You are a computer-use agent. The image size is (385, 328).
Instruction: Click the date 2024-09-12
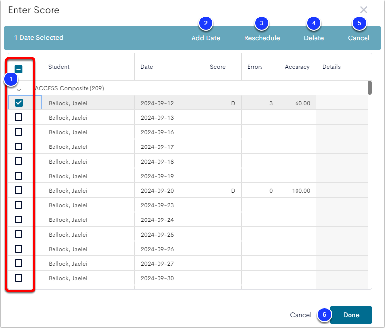click(x=157, y=103)
